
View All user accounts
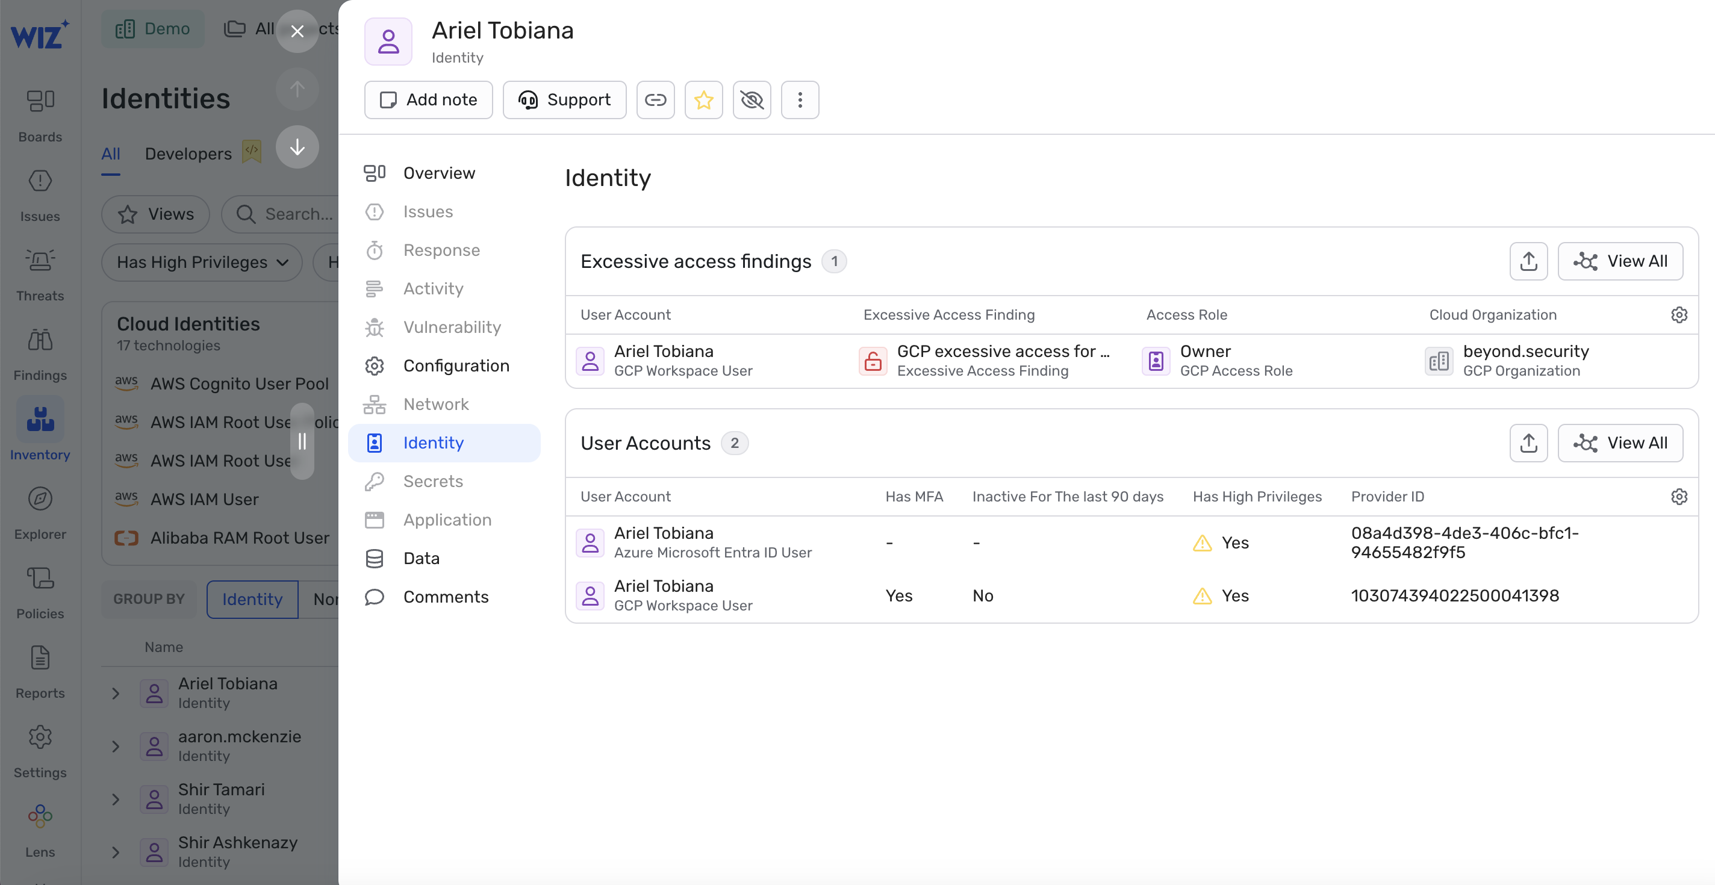pyautogui.click(x=1620, y=443)
